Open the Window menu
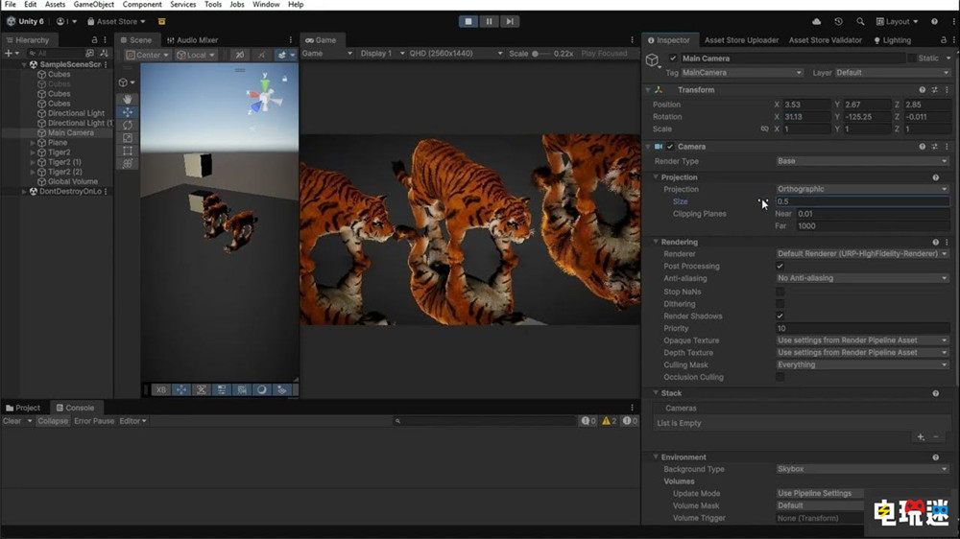This screenshot has width=960, height=539. point(266,4)
